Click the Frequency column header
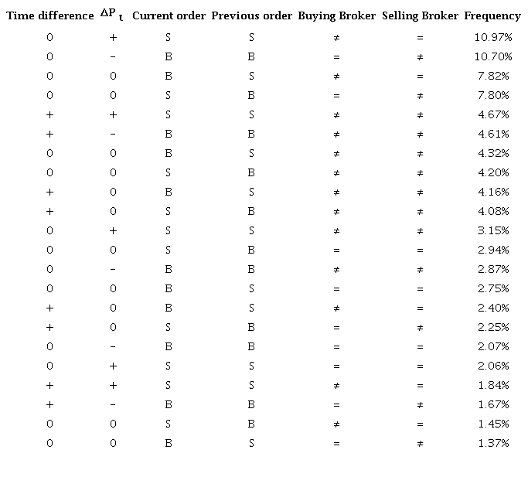Screen dimensions: 528x477 tap(492, 16)
